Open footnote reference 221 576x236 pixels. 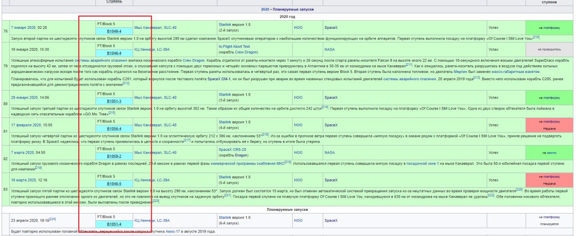[227, 195]
